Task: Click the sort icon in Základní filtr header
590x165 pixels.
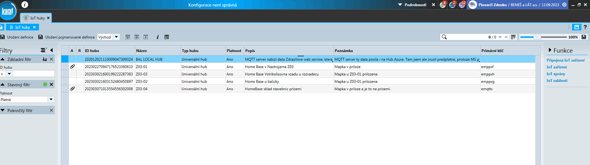Action: click(44, 60)
